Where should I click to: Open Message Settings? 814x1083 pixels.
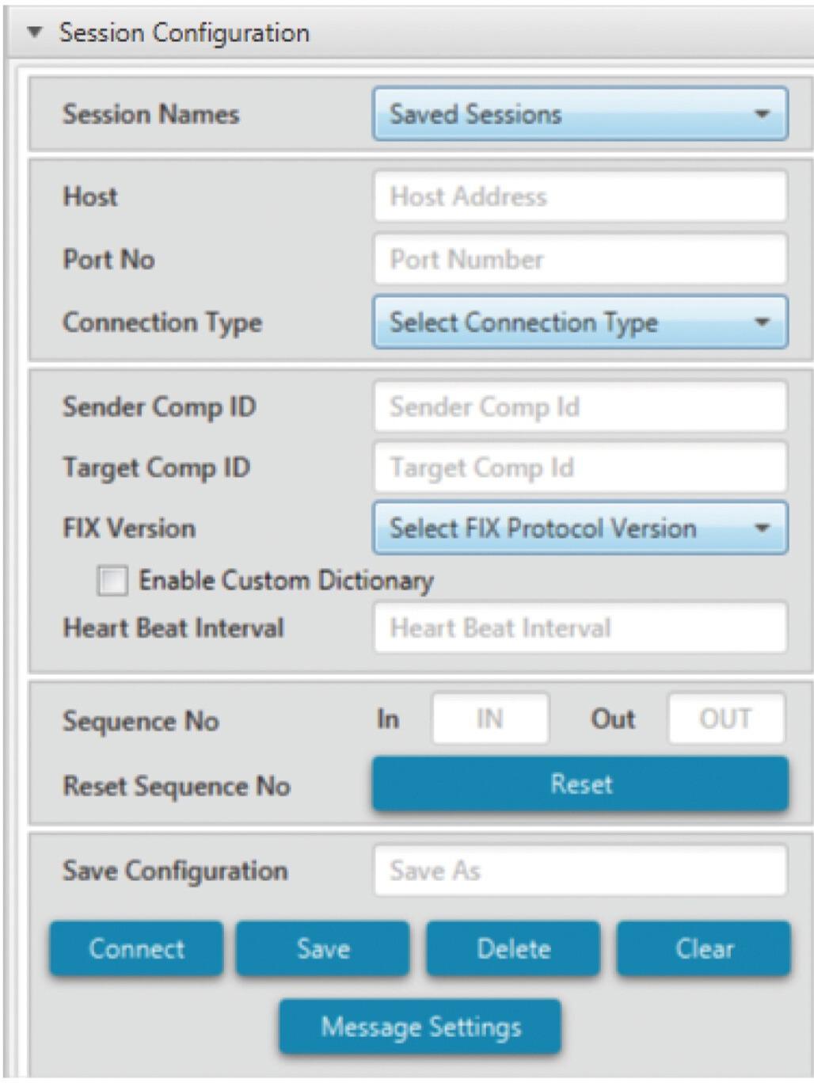pyautogui.click(x=420, y=1027)
